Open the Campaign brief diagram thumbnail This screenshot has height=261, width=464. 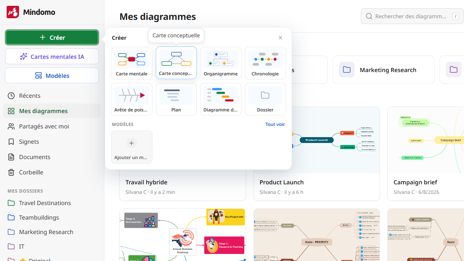[426, 140]
